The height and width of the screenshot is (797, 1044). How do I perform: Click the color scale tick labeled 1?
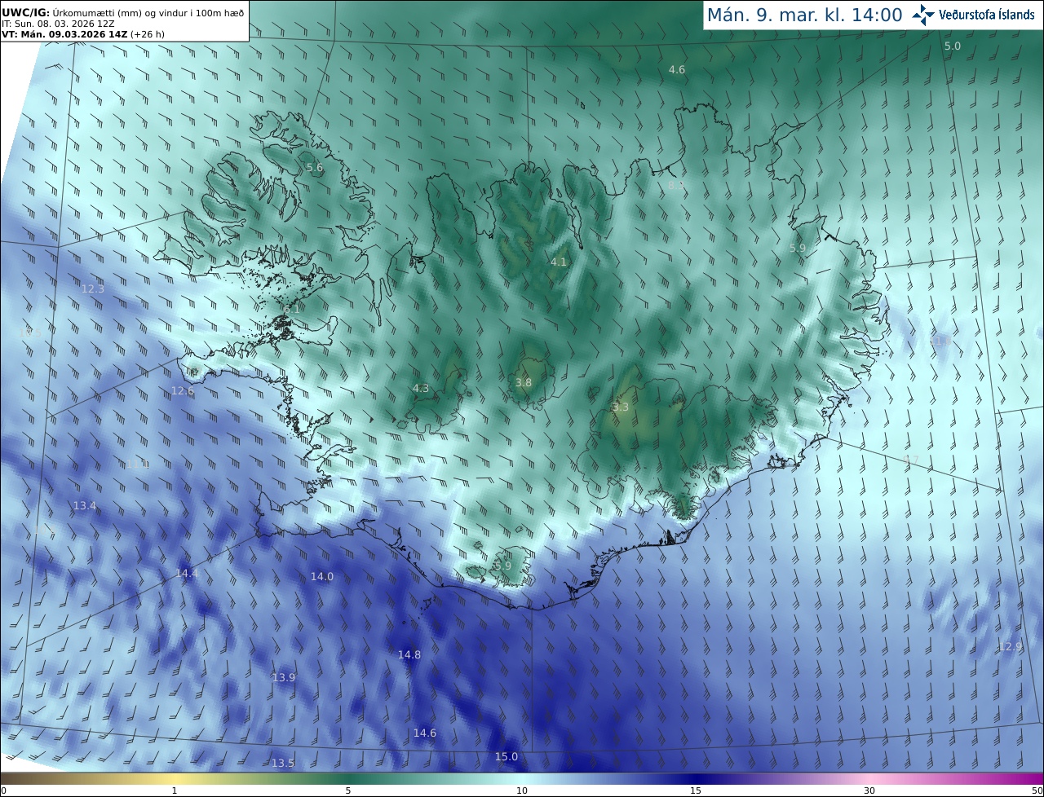(x=175, y=791)
